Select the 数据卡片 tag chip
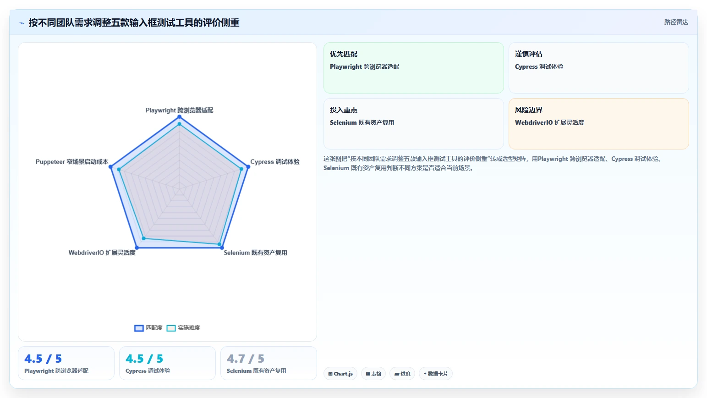Image resolution: width=707 pixels, height=398 pixels. coord(436,374)
